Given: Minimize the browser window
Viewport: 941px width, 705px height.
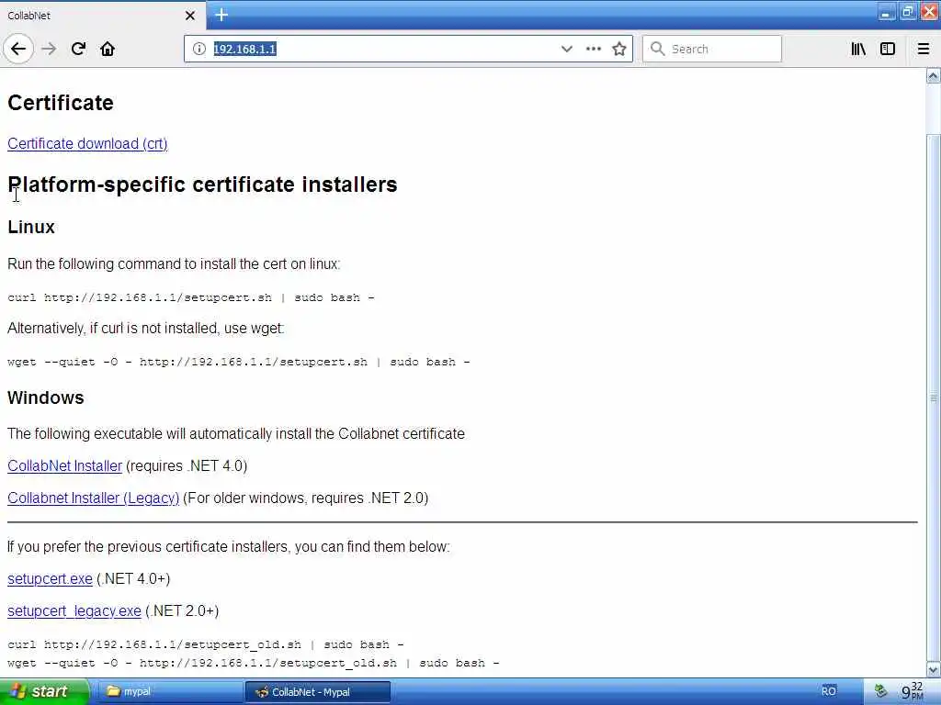Looking at the screenshot, I should click(x=886, y=12).
